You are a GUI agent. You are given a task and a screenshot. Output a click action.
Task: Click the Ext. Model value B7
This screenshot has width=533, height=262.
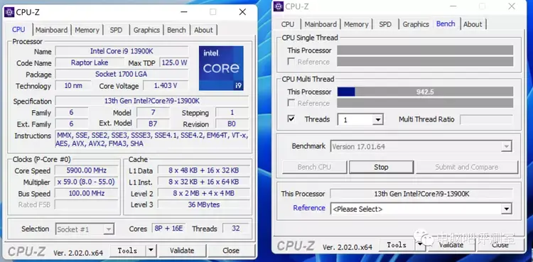(x=153, y=124)
